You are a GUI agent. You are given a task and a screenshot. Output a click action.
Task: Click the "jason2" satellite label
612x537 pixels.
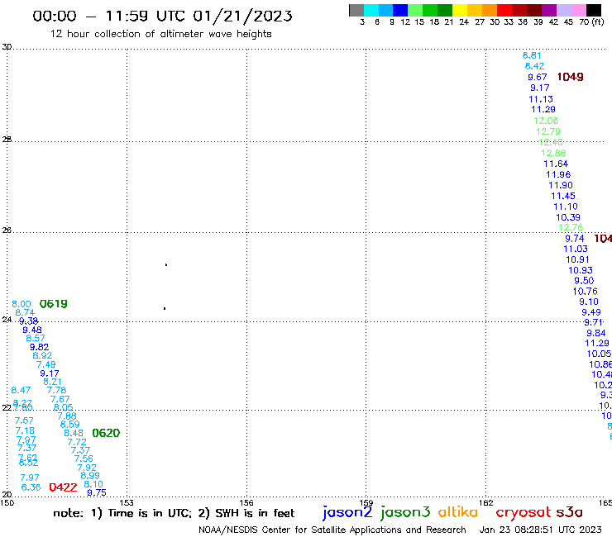click(x=347, y=512)
